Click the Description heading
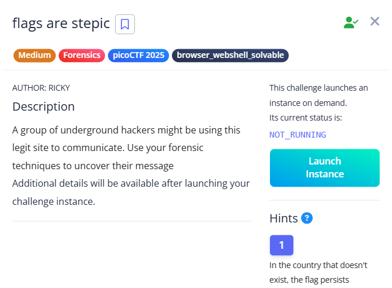This screenshot has height=288, width=392. pos(43,107)
